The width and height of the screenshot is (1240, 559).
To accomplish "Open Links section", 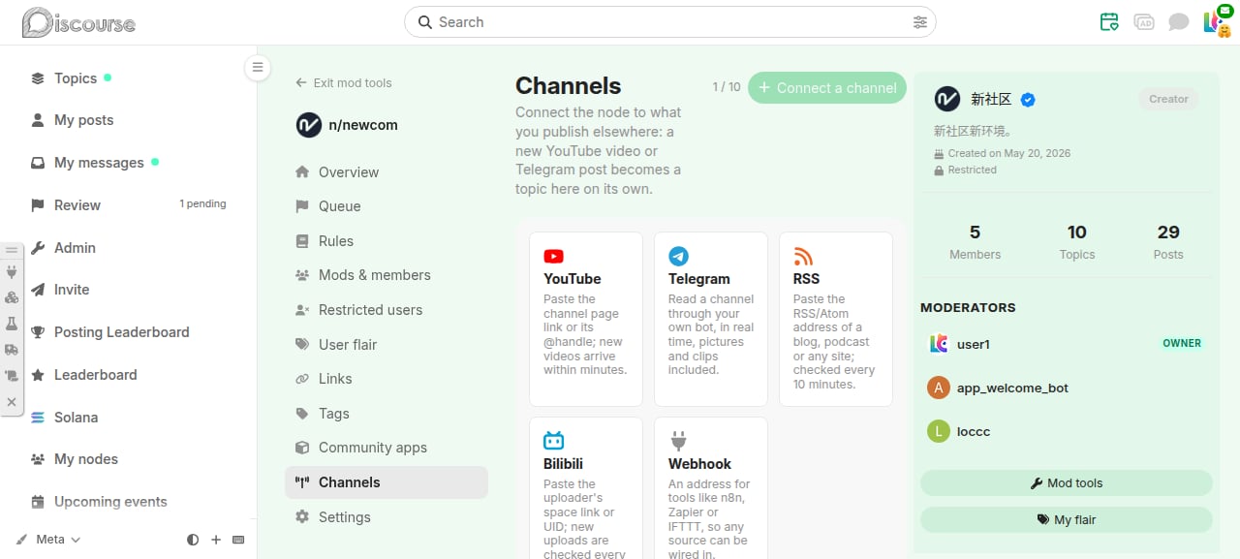I will pyautogui.click(x=387, y=379).
